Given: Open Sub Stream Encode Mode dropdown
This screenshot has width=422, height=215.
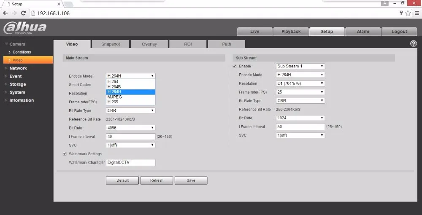Looking at the screenshot, I should (300, 75).
